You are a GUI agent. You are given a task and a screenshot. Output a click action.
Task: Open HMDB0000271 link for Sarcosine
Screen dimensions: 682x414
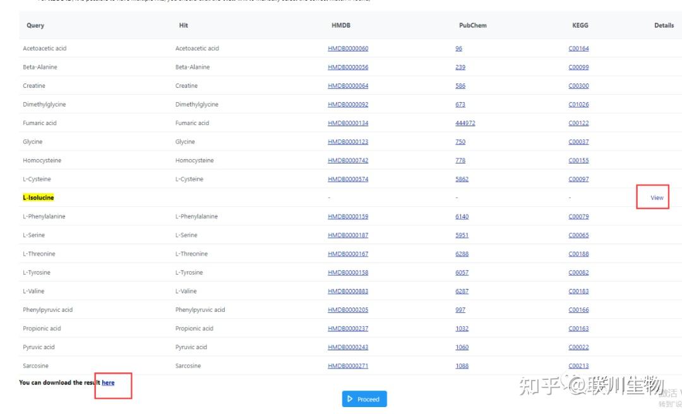(348, 366)
